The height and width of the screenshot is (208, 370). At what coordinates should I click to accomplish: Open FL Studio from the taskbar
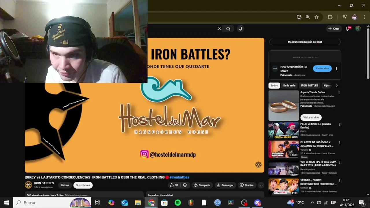point(191,203)
